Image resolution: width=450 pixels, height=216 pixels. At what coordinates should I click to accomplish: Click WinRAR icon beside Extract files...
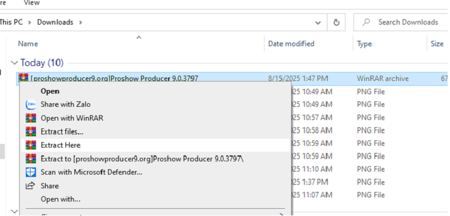point(31,131)
